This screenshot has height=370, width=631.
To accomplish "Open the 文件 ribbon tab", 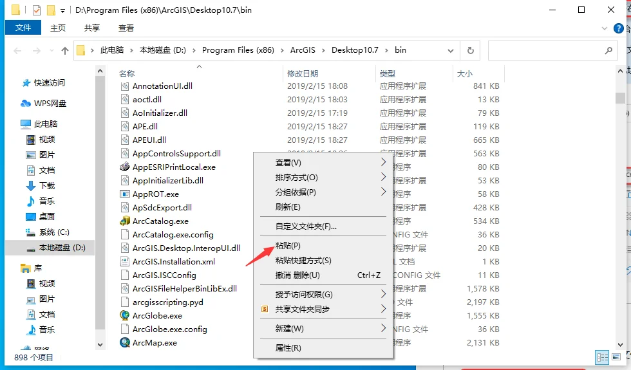I will [x=23, y=27].
